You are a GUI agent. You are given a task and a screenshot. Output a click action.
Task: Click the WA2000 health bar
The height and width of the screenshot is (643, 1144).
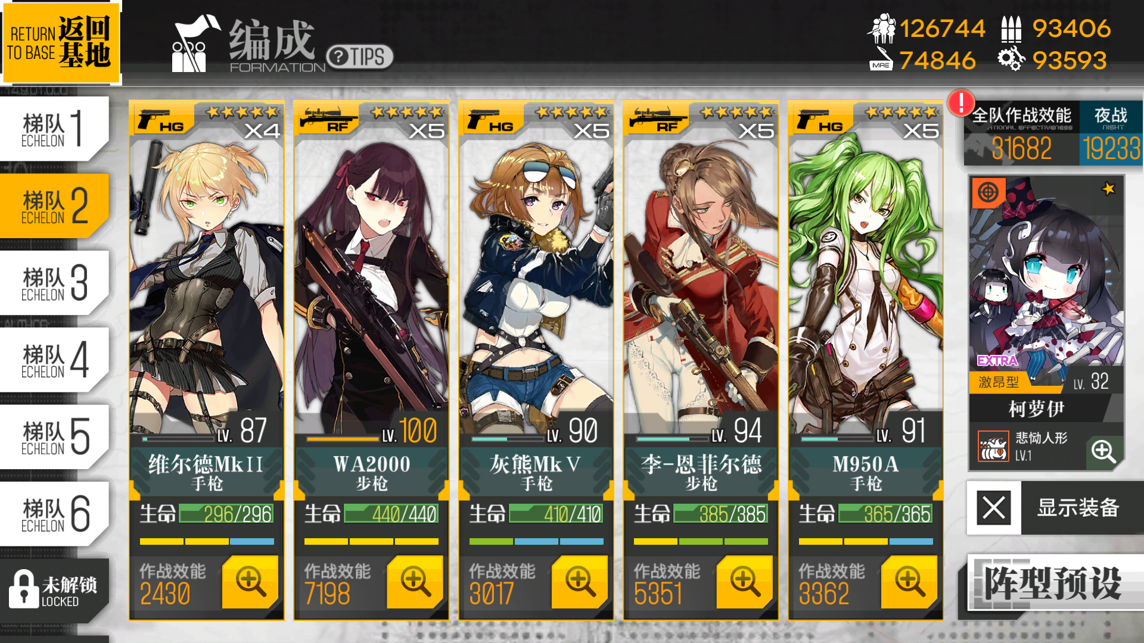click(x=391, y=513)
